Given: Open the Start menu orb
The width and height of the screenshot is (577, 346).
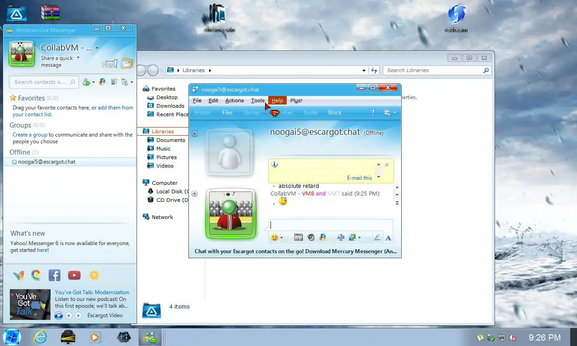Looking at the screenshot, I should click(x=12, y=337).
